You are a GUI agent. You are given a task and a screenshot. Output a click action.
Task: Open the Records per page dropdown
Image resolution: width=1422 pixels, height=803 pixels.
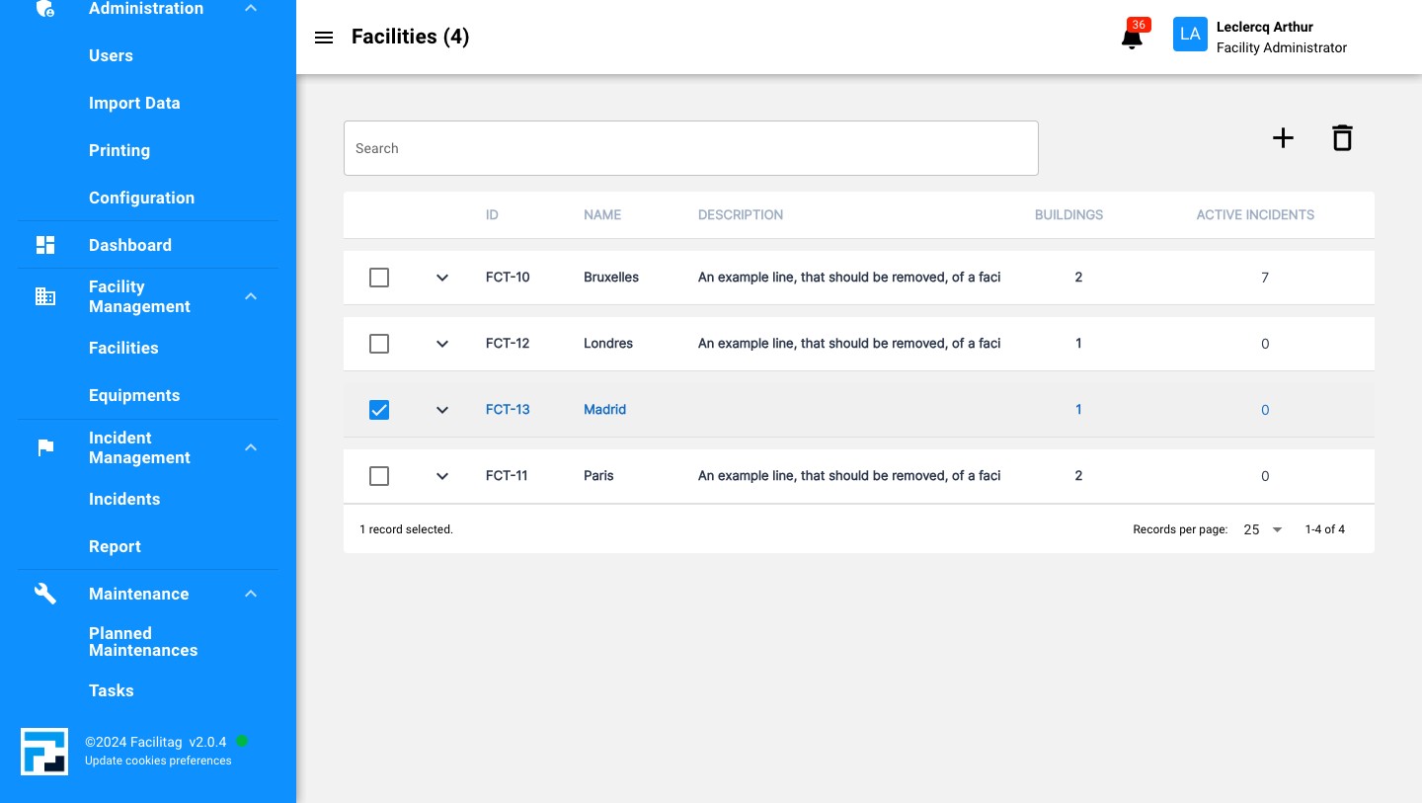[x=1263, y=529]
